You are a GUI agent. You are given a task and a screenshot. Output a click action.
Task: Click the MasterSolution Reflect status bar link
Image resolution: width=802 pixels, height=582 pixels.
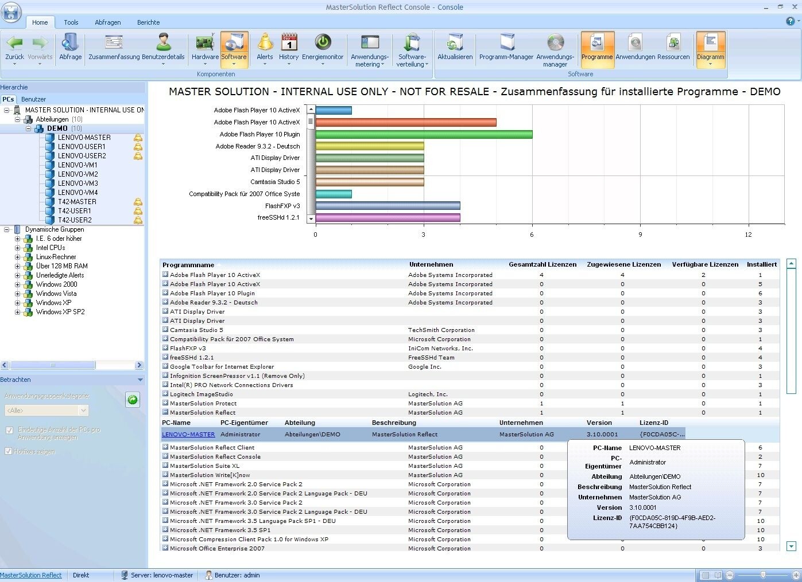tap(31, 575)
